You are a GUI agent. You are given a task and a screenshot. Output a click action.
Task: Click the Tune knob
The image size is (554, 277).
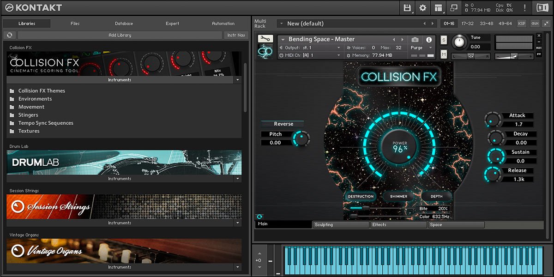click(x=458, y=42)
